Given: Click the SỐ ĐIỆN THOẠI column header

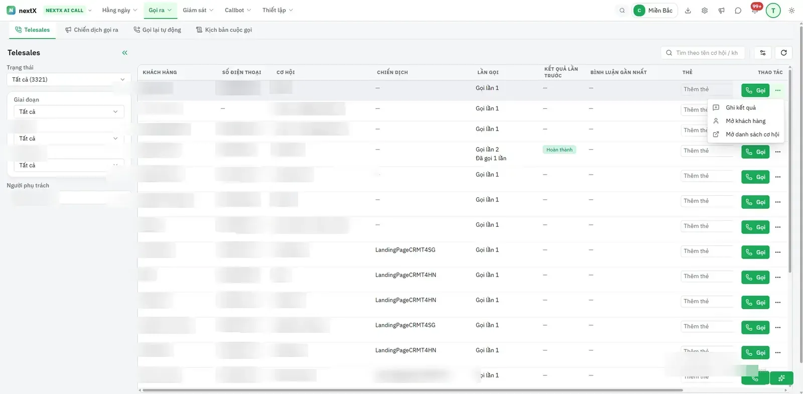Looking at the screenshot, I should click(241, 72).
